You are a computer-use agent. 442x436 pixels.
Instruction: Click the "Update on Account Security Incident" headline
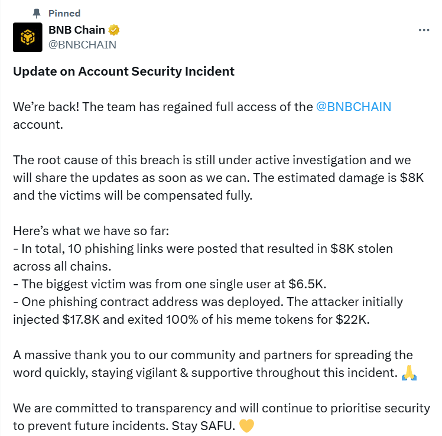[x=123, y=71]
